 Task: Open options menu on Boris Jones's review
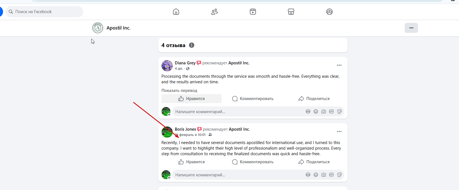[339, 131]
